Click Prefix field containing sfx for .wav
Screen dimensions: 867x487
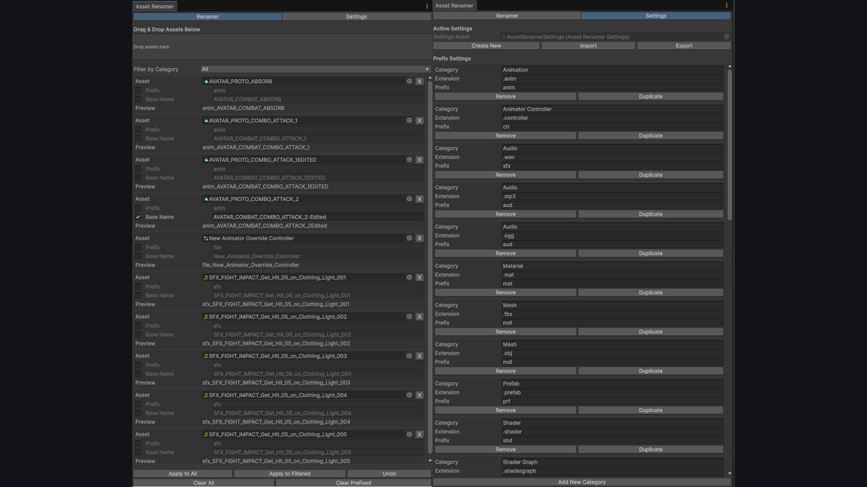click(612, 166)
